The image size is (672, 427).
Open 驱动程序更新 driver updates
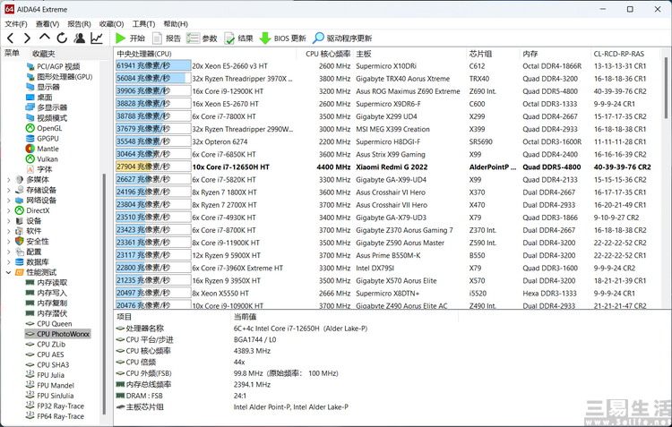[x=342, y=38]
